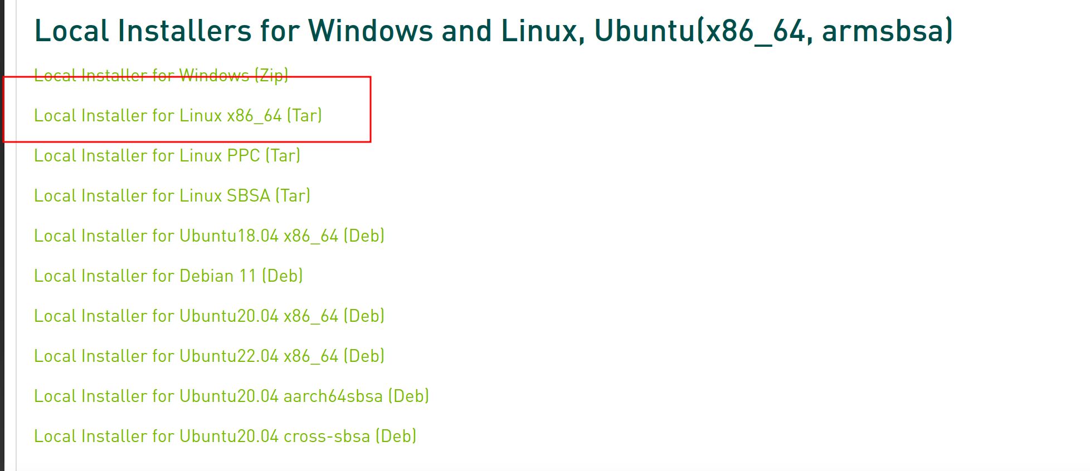Select the Ubuntu20.04 cross-sbsa Deb installer
Image resolution: width=1090 pixels, height=471 pixels.
(x=225, y=436)
